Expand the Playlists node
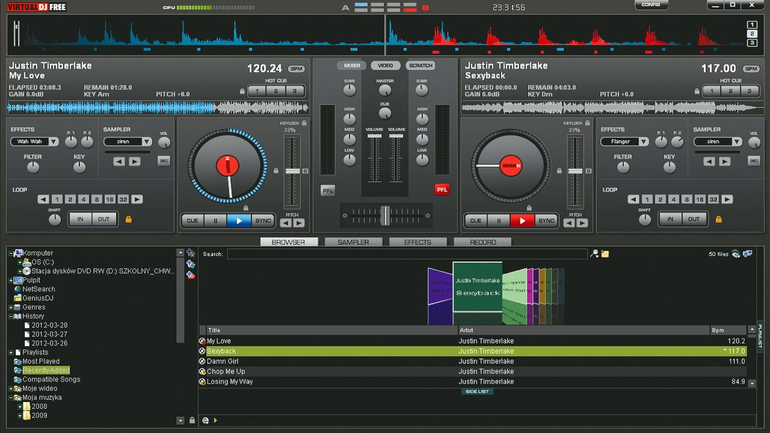770x433 pixels. pos(11,352)
